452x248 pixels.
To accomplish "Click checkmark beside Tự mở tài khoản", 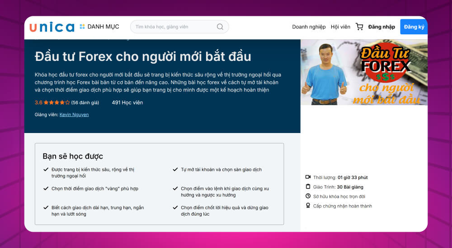I will [175, 170].
